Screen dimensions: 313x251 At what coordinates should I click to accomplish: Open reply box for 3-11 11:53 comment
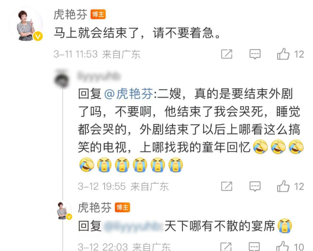[x=255, y=54]
